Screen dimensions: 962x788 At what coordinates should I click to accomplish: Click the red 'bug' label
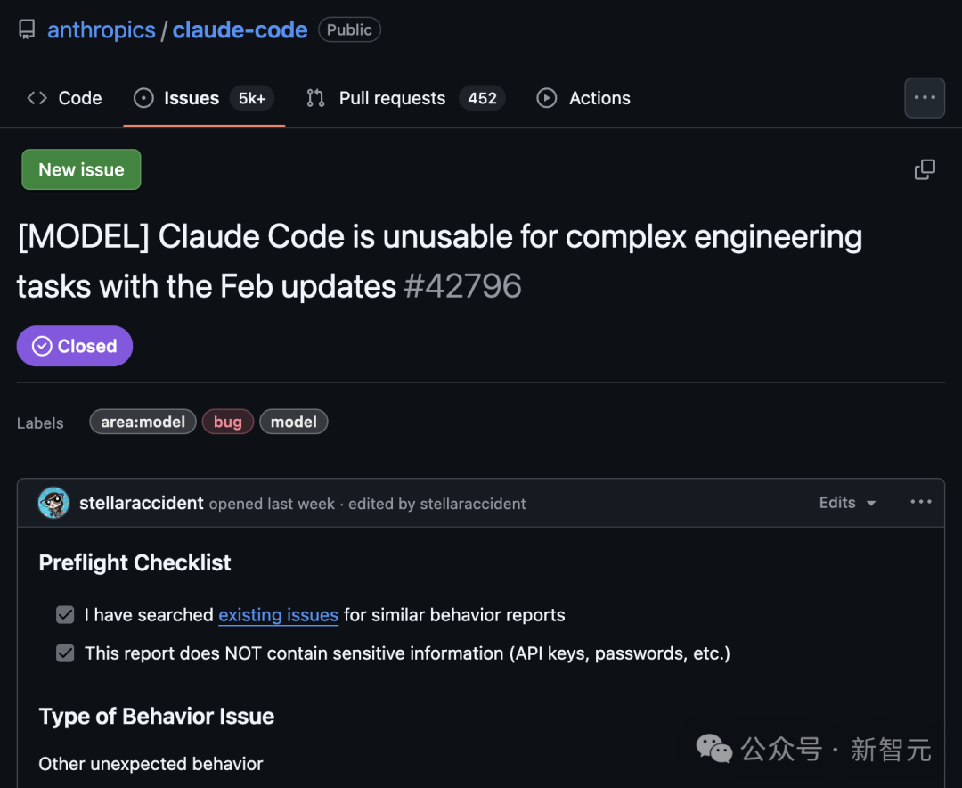coord(228,422)
